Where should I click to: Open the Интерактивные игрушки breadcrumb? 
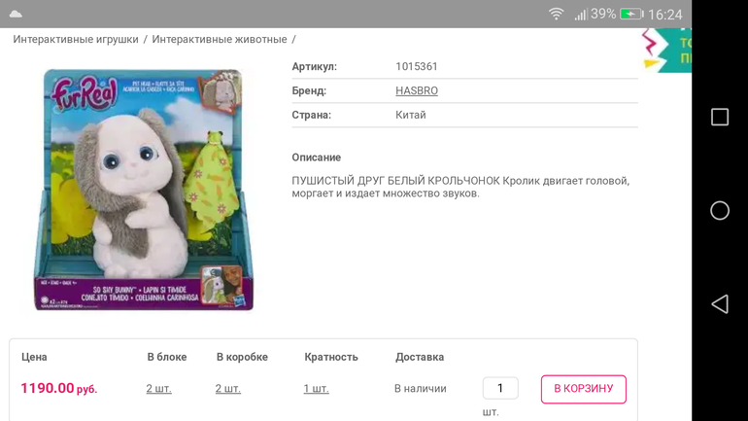click(x=76, y=39)
